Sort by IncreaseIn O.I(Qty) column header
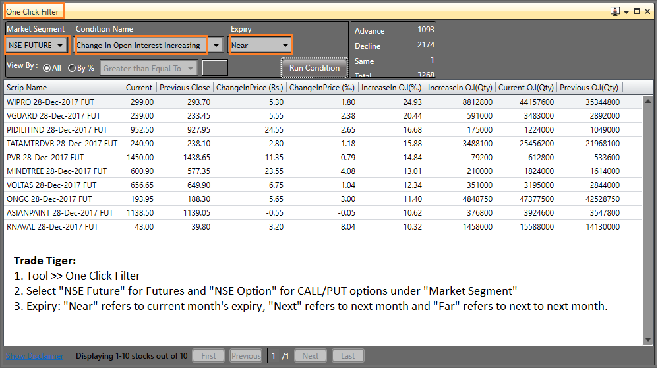 [x=460, y=87]
